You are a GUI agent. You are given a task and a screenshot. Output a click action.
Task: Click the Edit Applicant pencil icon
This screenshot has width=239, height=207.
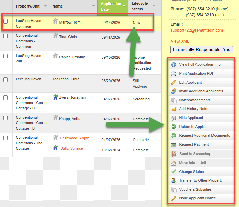[174, 83]
